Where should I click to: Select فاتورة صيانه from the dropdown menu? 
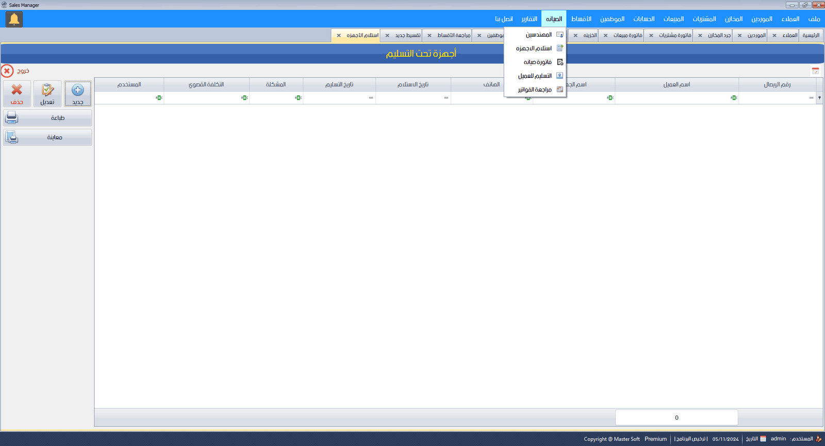click(x=537, y=62)
